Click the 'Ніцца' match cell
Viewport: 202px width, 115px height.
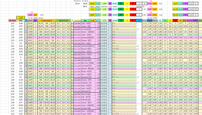(x=85, y=114)
